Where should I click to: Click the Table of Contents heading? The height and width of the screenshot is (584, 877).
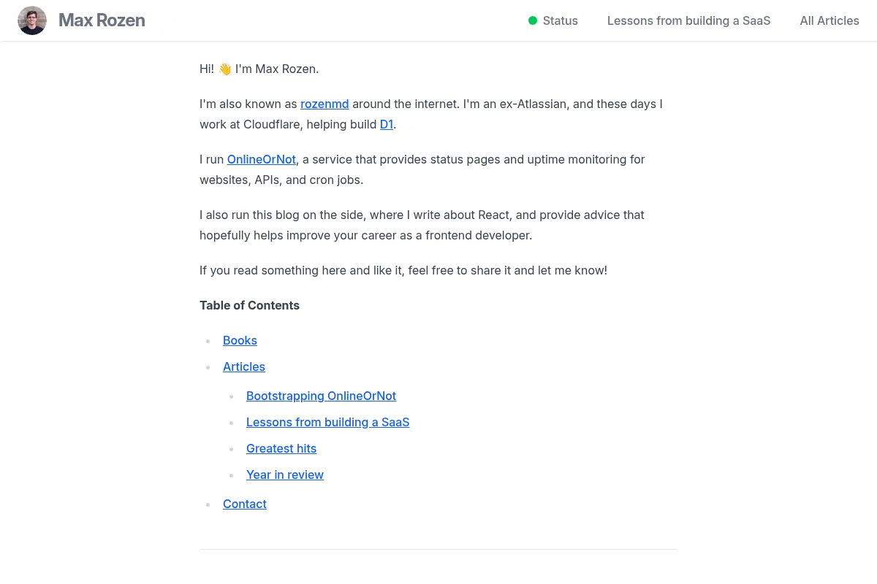tap(249, 305)
